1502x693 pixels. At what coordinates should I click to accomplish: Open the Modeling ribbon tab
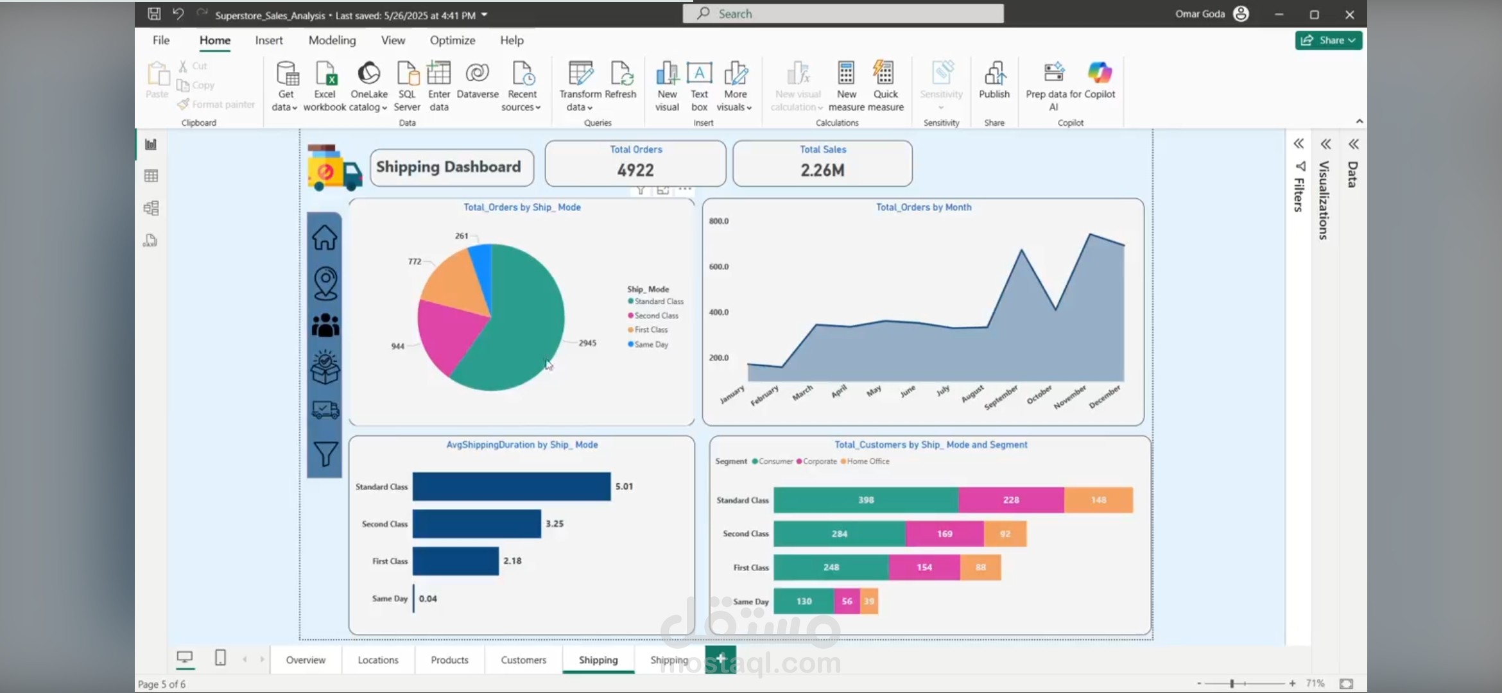(x=332, y=40)
